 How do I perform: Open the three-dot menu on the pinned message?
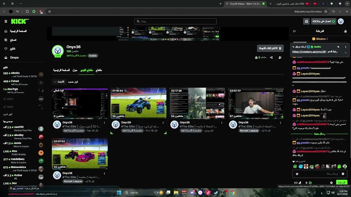pyautogui.click(x=346, y=47)
